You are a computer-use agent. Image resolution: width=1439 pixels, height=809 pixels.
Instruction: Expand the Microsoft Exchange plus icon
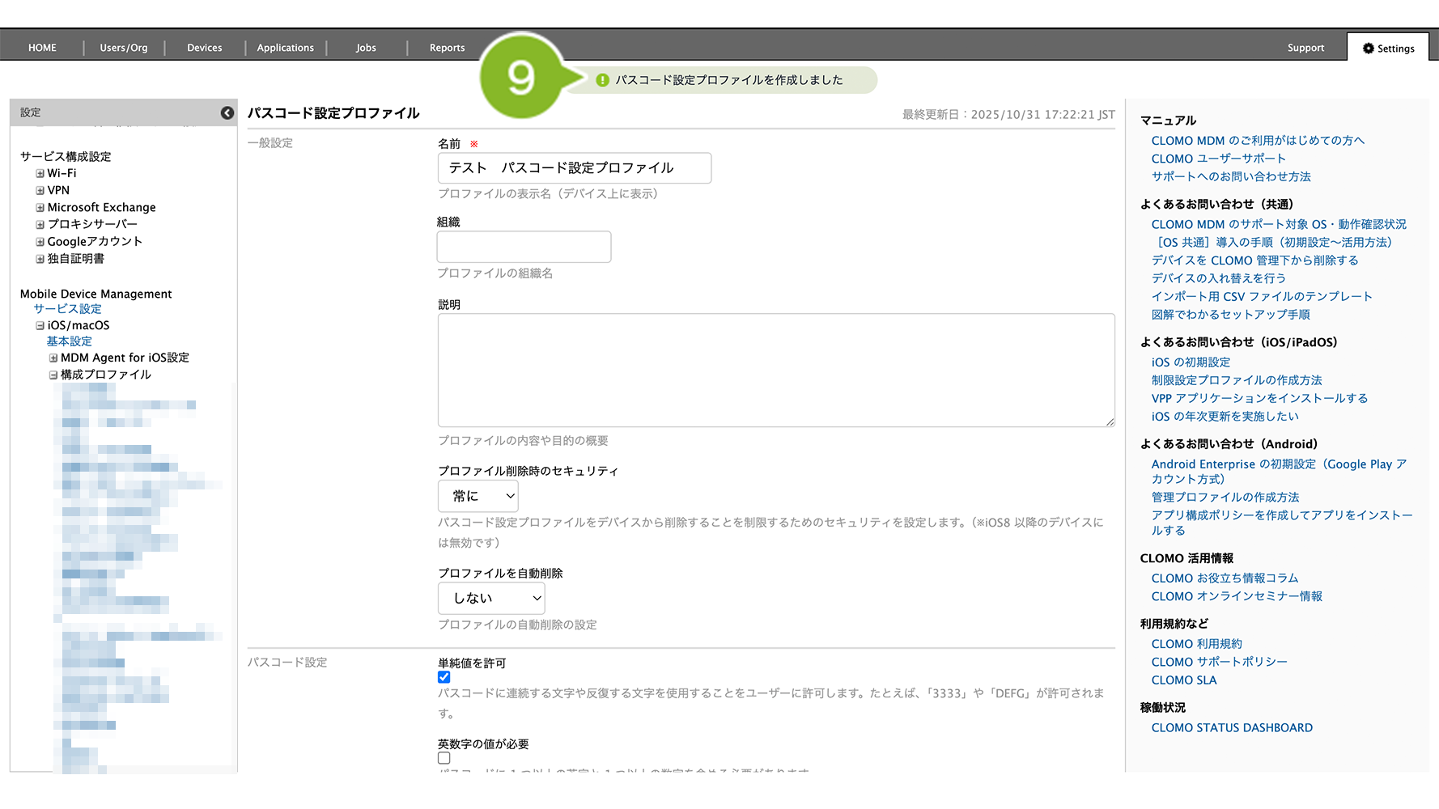click(x=40, y=208)
